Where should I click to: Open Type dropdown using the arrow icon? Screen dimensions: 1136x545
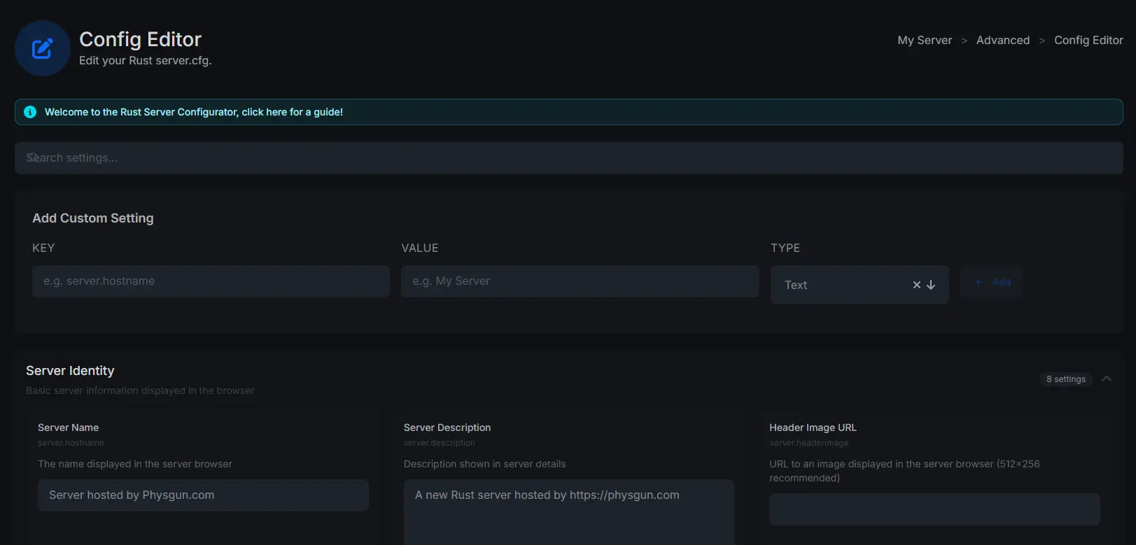coord(931,285)
